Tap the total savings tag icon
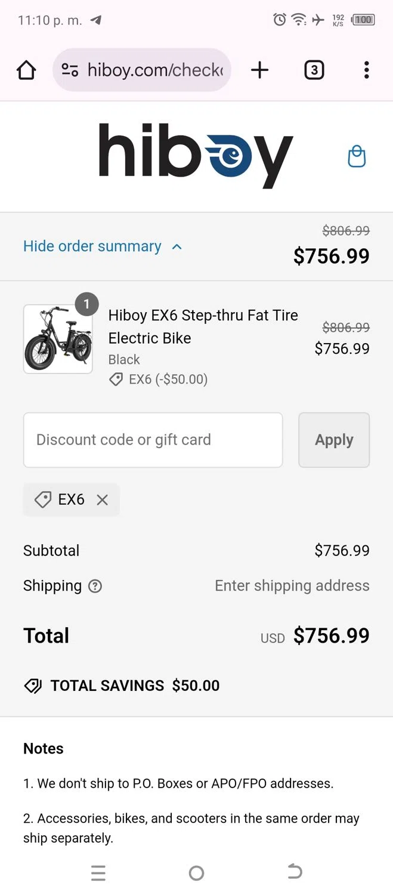The width and height of the screenshot is (393, 895). (33, 686)
